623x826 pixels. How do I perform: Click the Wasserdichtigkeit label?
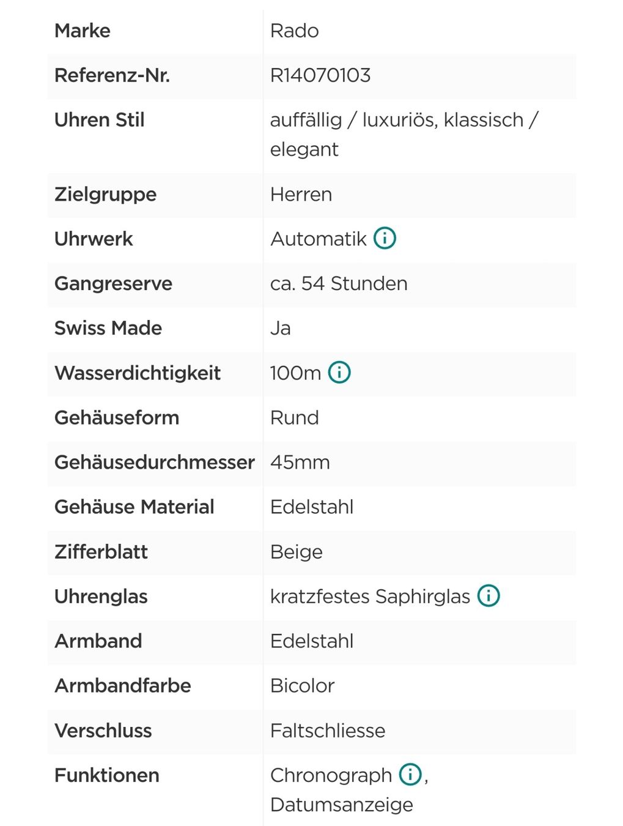pyautogui.click(x=138, y=373)
